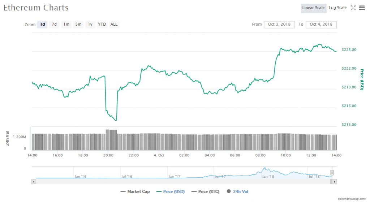The width and height of the screenshot is (370, 203).
Task: Hide the Price (USD) series
Action: (170, 191)
